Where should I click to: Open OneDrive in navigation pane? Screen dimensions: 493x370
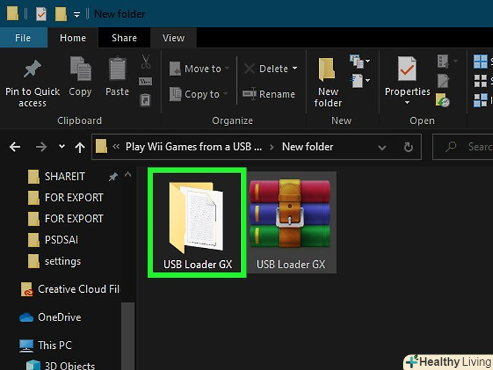pyautogui.click(x=50, y=317)
